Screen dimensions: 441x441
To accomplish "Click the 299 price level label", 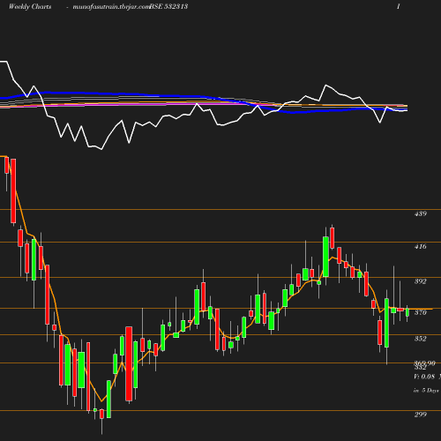I will coord(421,415).
